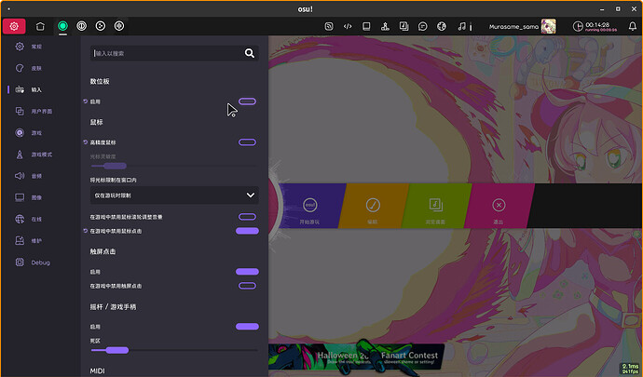Image resolution: width=643 pixels, height=377 pixels.
Task: Open the Murasame_sama profile avatar
Action: (x=548, y=27)
